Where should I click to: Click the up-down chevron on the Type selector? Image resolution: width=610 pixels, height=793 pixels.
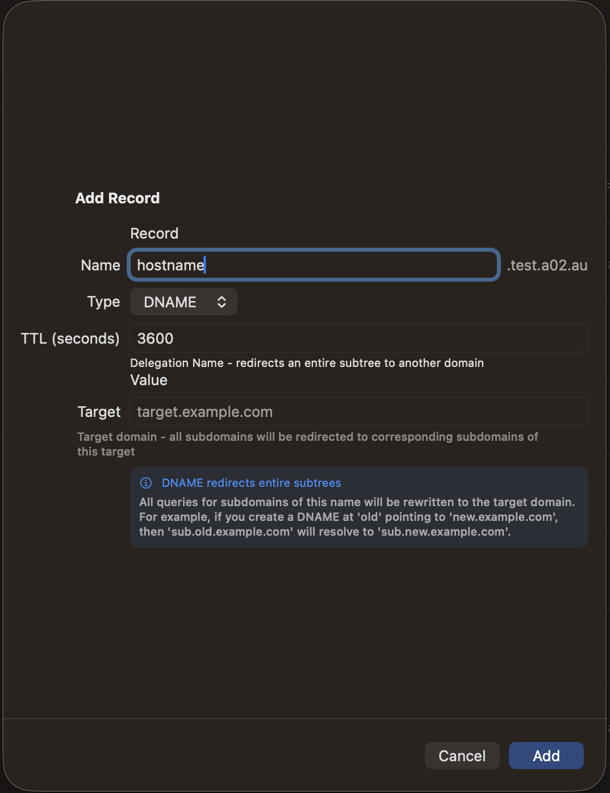coord(222,302)
